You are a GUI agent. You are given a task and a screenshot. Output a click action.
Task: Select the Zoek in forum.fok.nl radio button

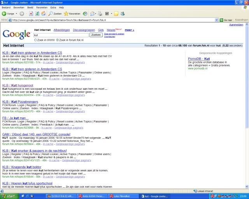[58, 40]
